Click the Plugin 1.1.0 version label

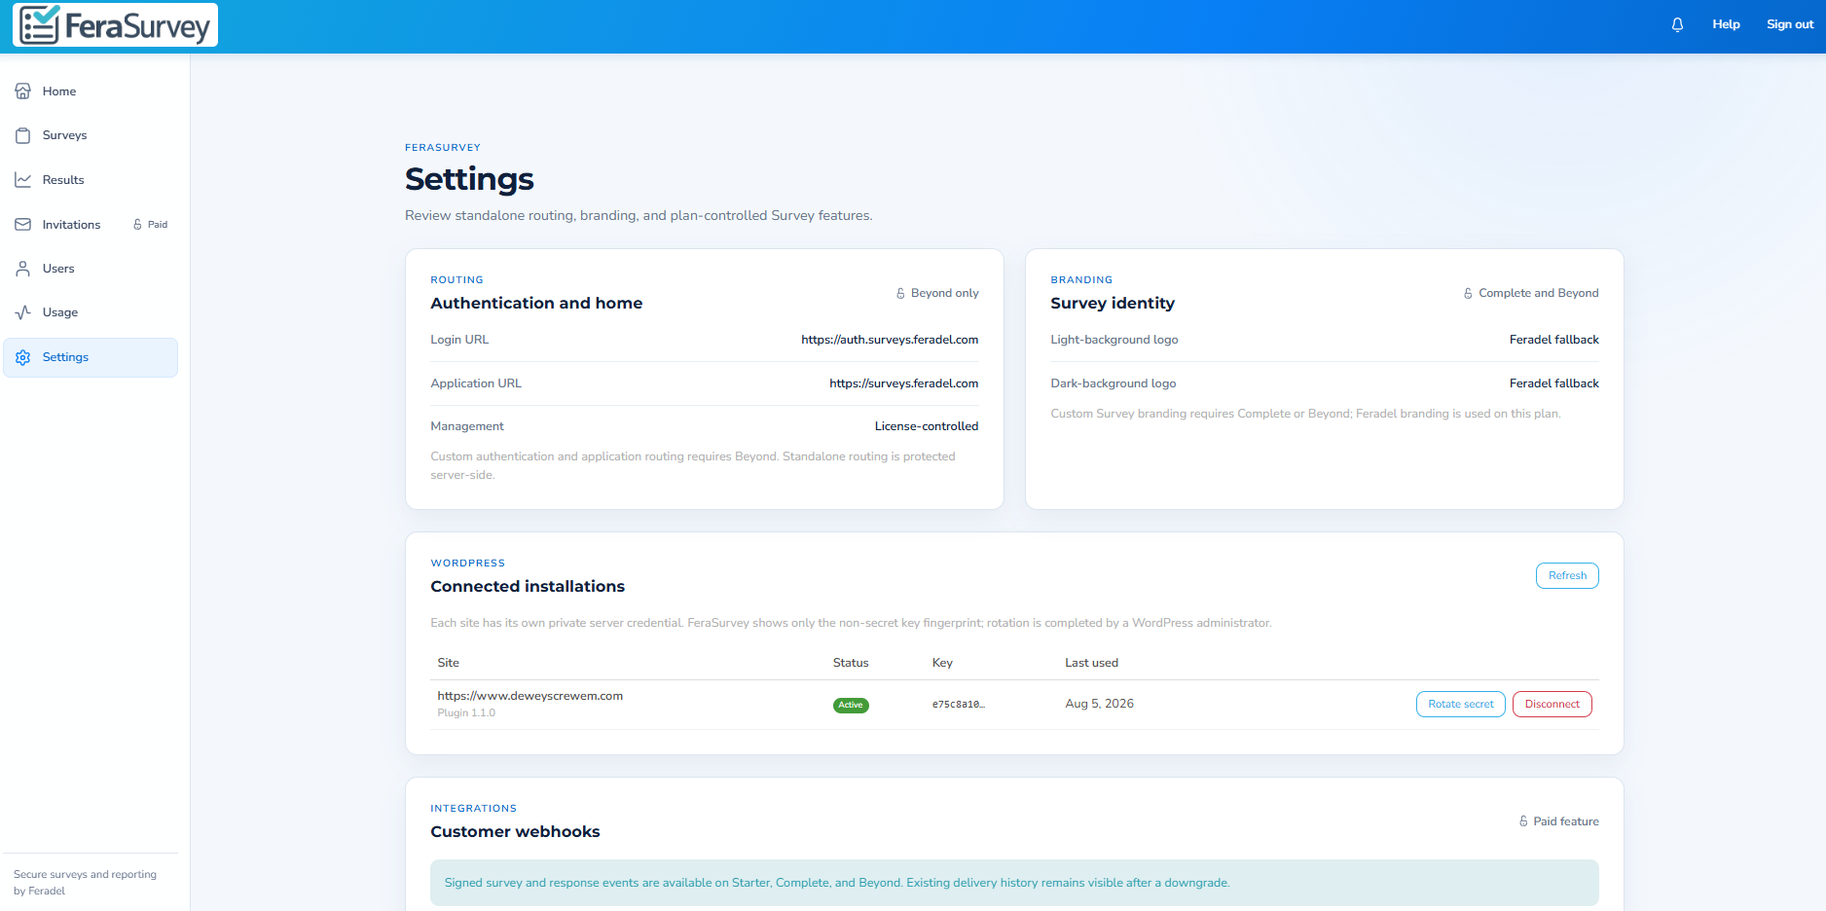point(466,713)
